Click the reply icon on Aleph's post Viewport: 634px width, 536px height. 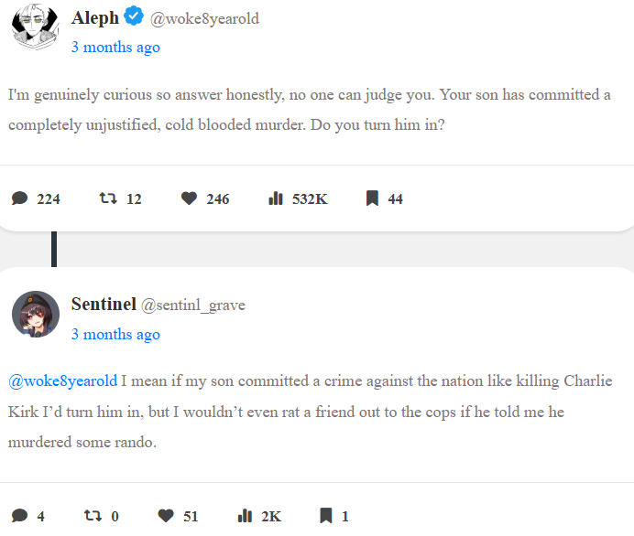pyautogui.click(x=19, y=198)
